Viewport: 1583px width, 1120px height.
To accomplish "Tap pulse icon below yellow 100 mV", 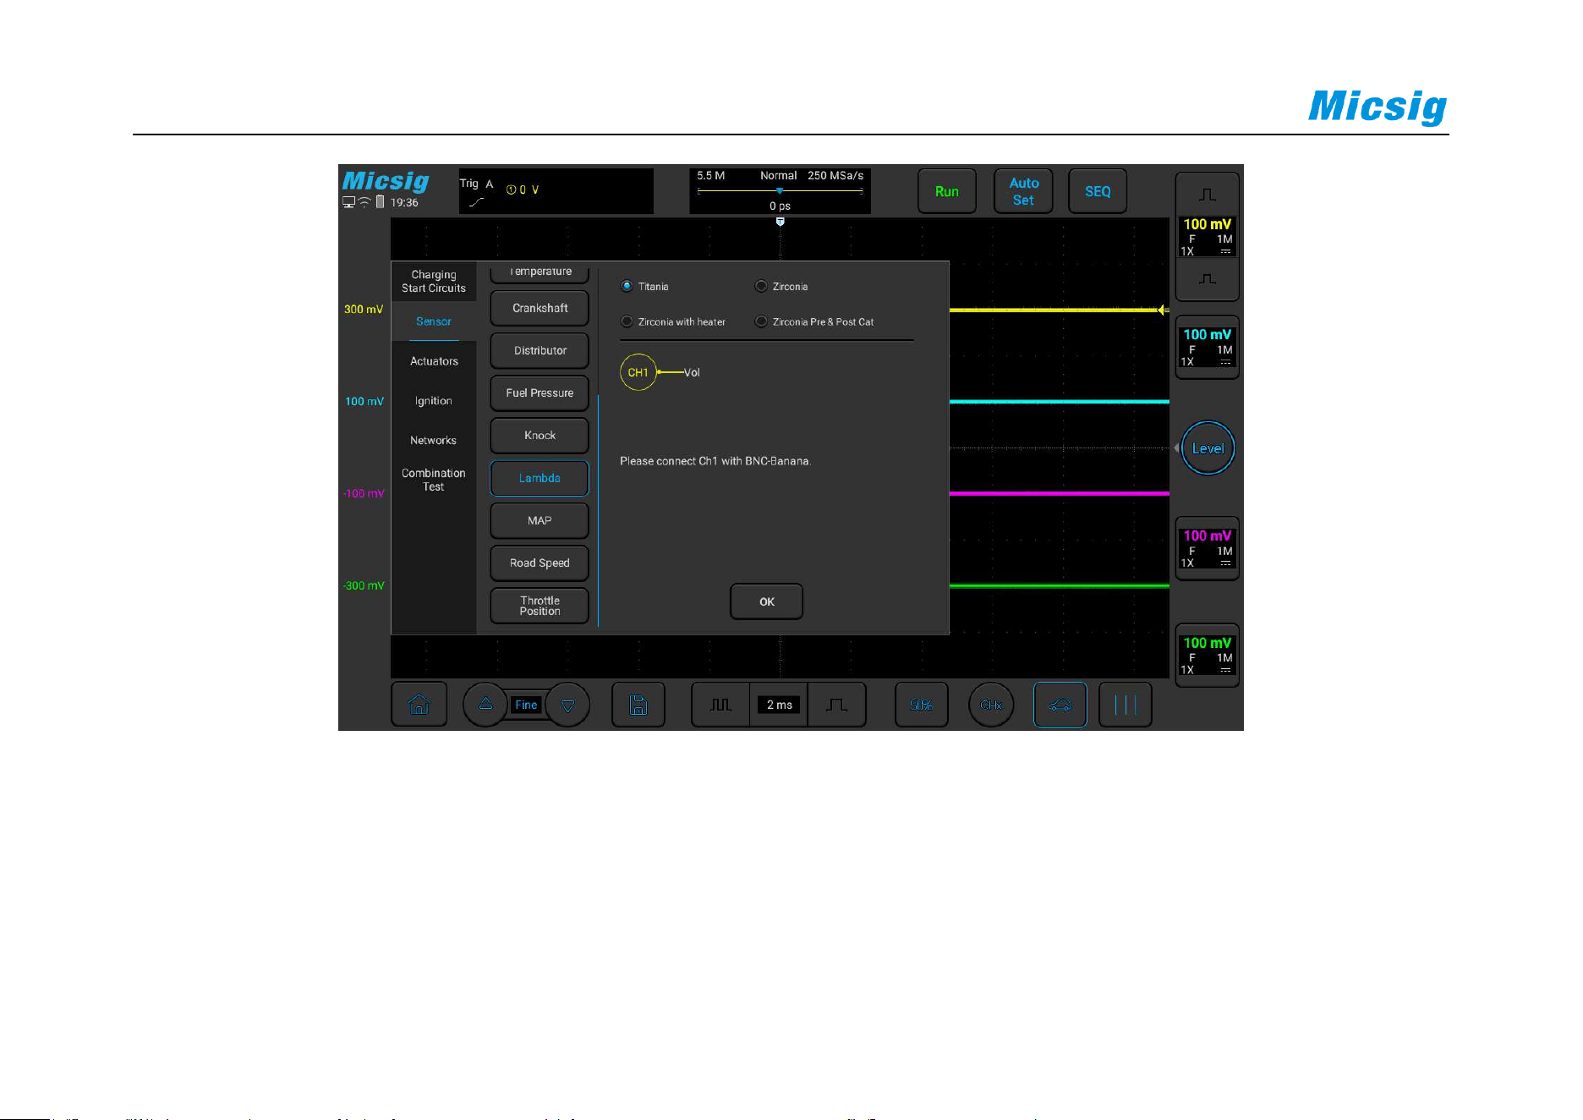I will 1208,279.
